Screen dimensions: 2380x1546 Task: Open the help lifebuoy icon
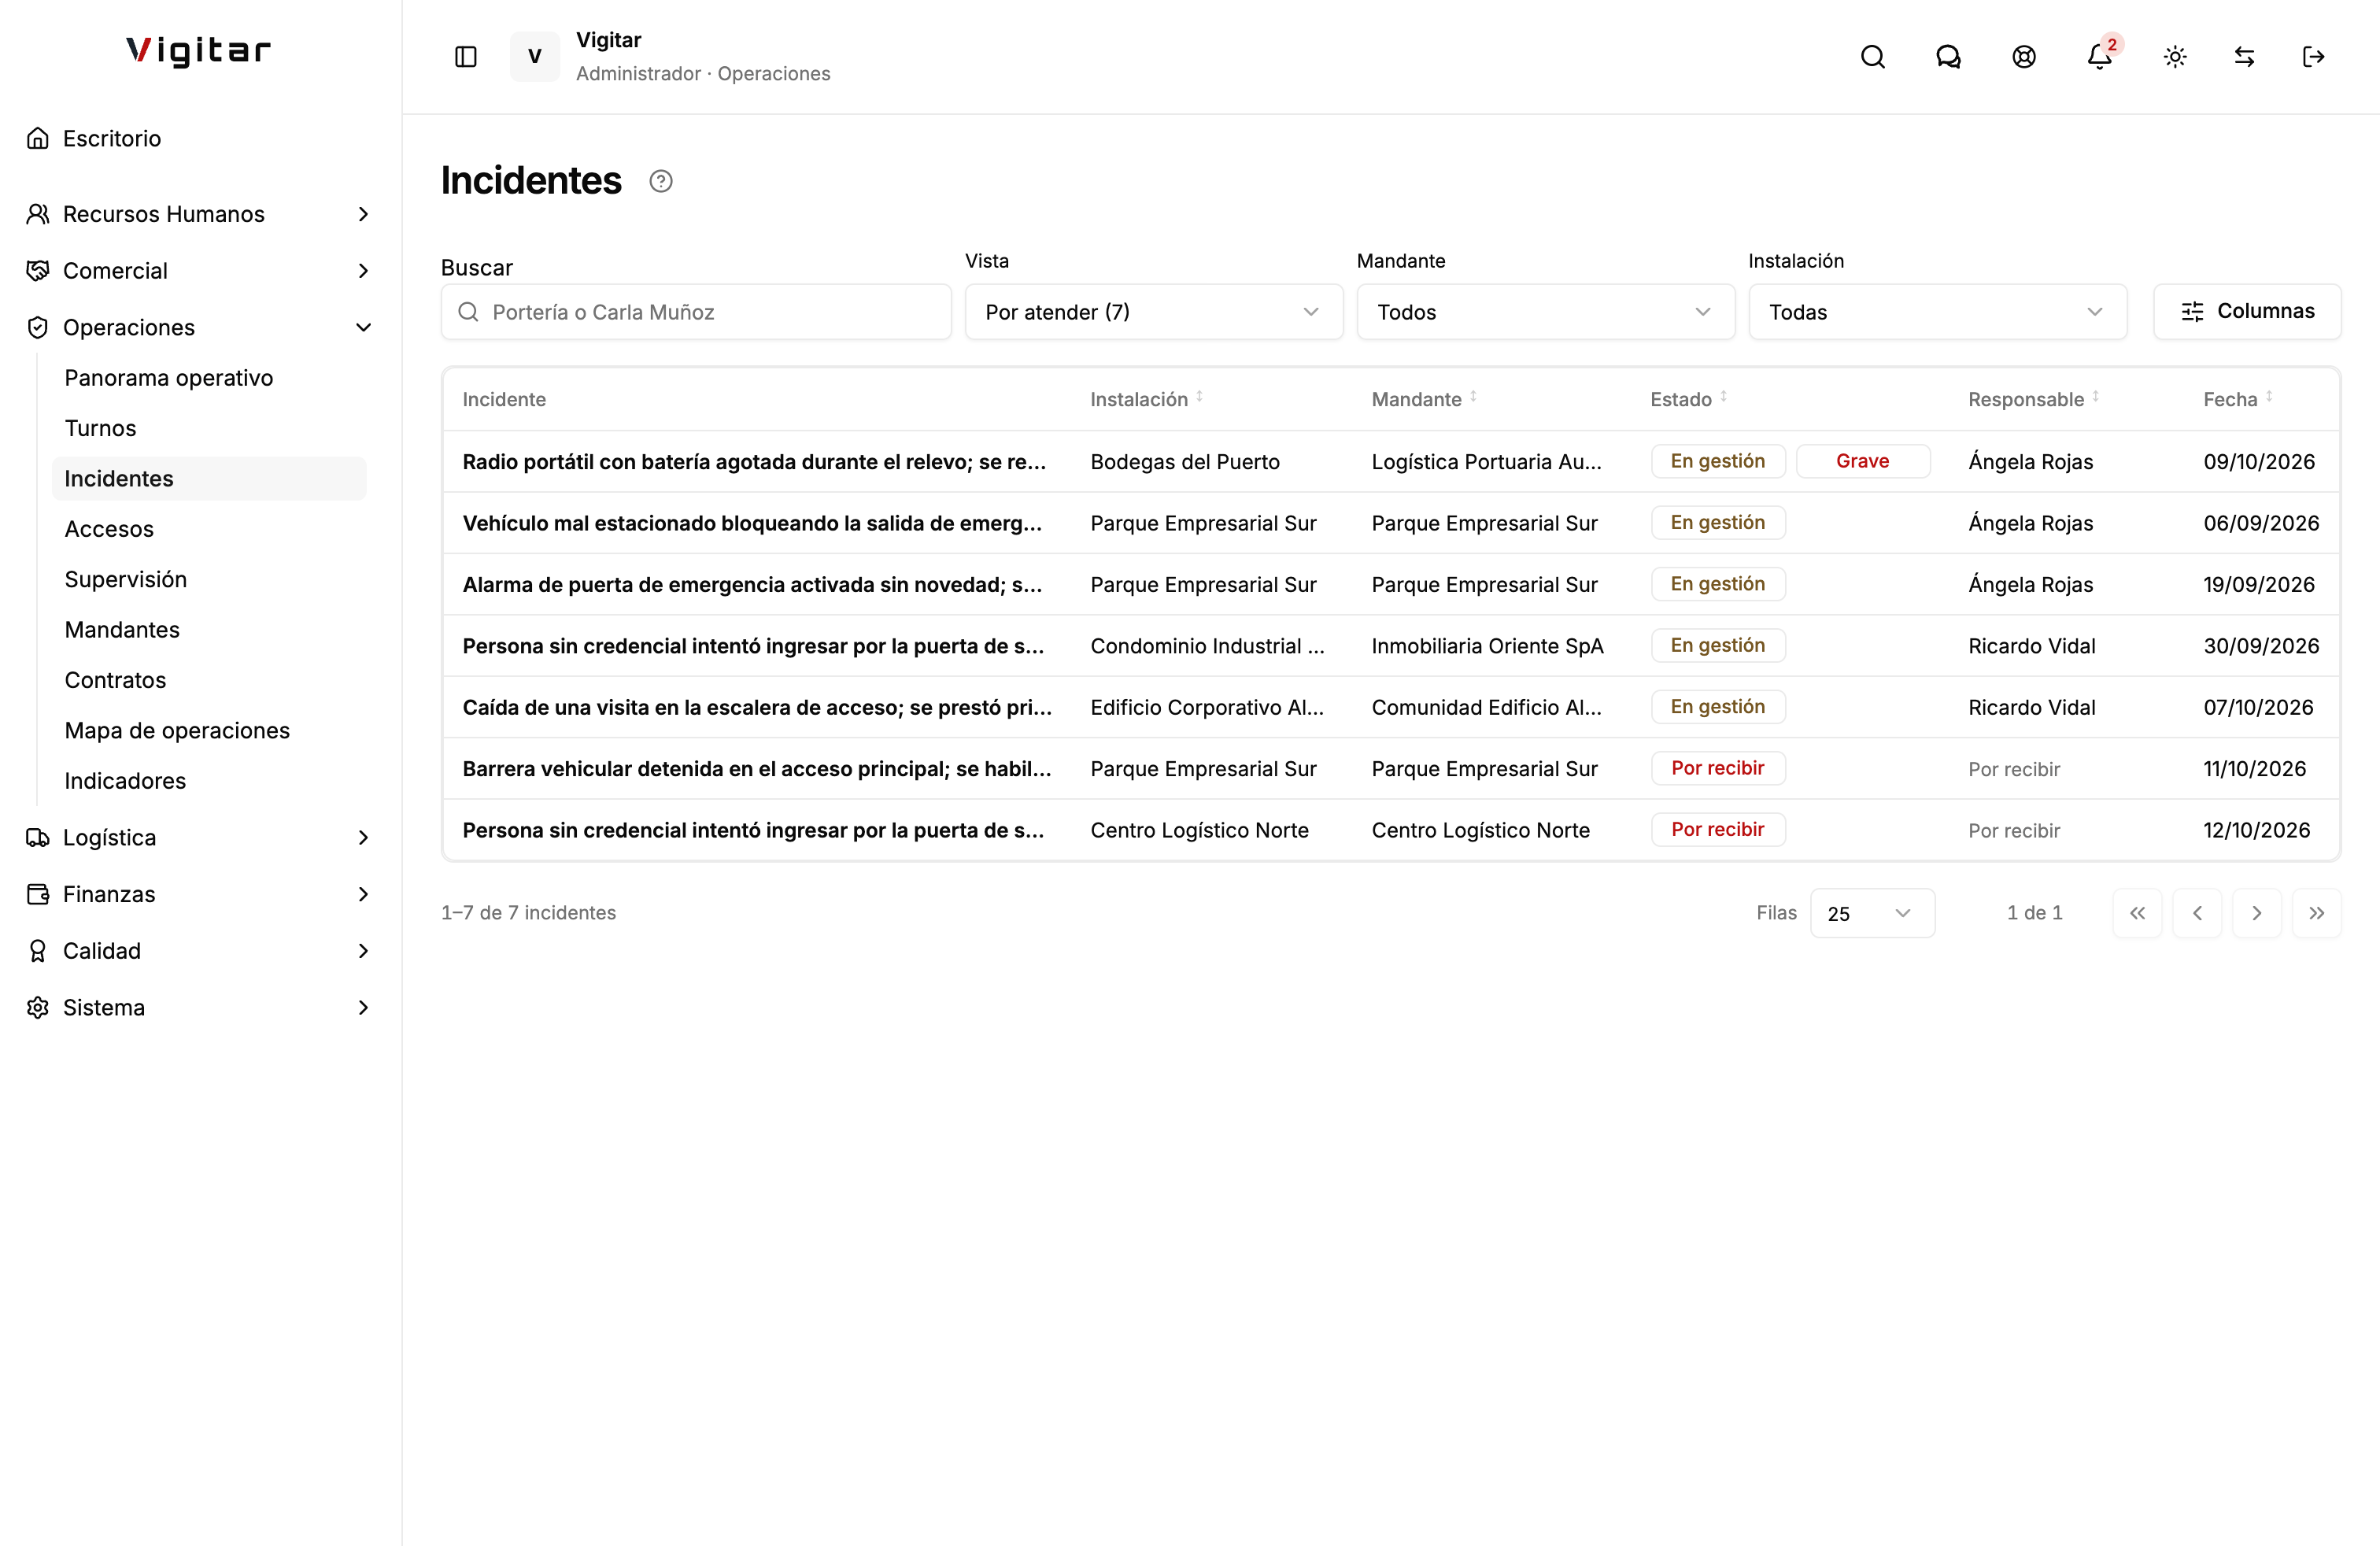2024,57
